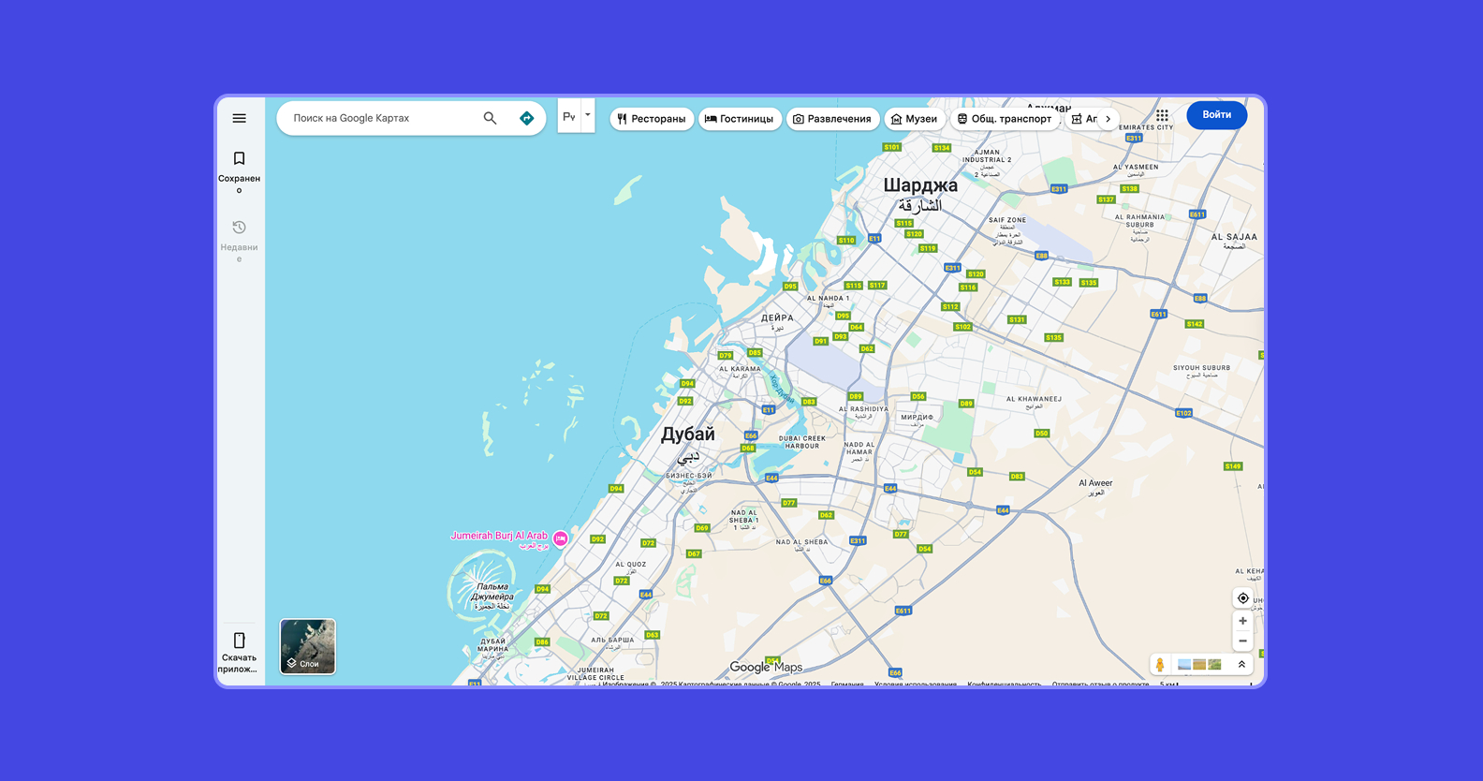
Task: Click the AL SAJAA map label
Action: pos(1234,237)
